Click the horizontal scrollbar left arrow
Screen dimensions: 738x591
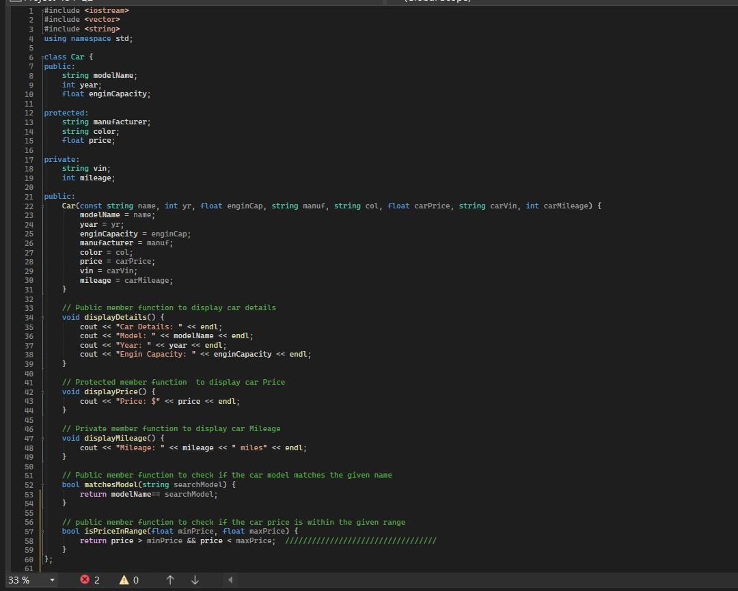tap(230, 579)
